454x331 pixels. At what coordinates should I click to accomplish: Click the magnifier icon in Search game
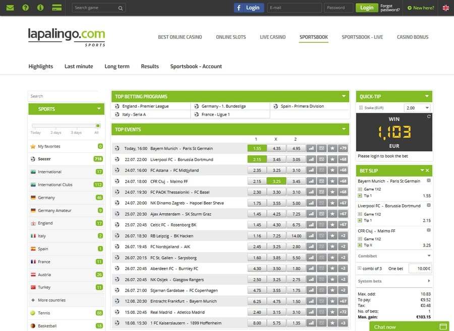121,8
